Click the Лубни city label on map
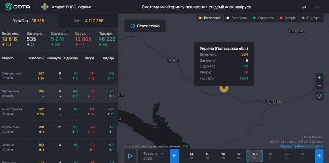Screen dimensions: 329x163 pos(173,60)
